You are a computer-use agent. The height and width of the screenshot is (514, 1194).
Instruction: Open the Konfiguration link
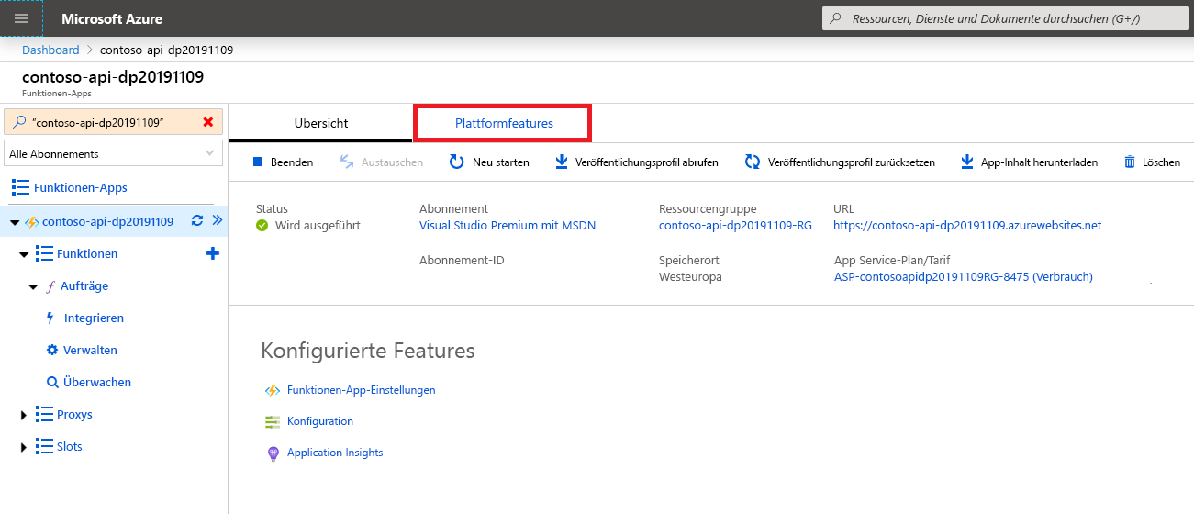pos(320,420)
